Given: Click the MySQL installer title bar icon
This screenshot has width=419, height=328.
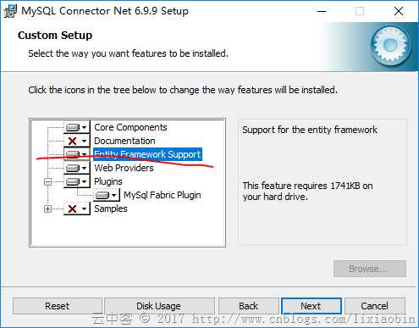Looking at the screenshot, I should coord(10,11).
